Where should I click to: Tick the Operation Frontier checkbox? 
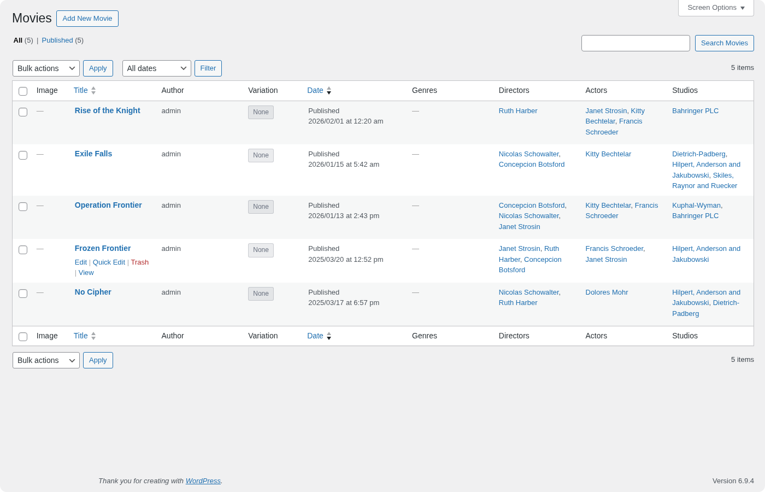(23, 207)
